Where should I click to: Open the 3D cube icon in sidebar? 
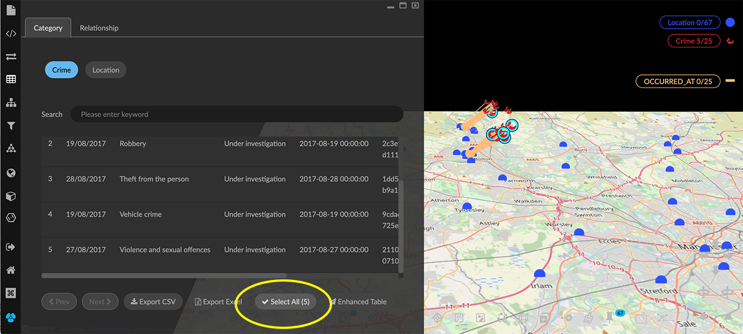click(11, 197)
